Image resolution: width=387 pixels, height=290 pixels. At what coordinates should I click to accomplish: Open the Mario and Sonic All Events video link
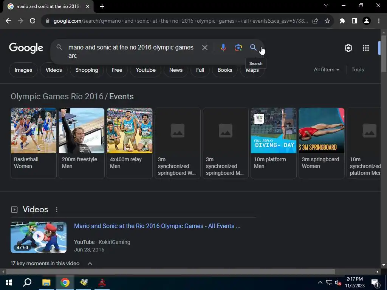(157, 226)
